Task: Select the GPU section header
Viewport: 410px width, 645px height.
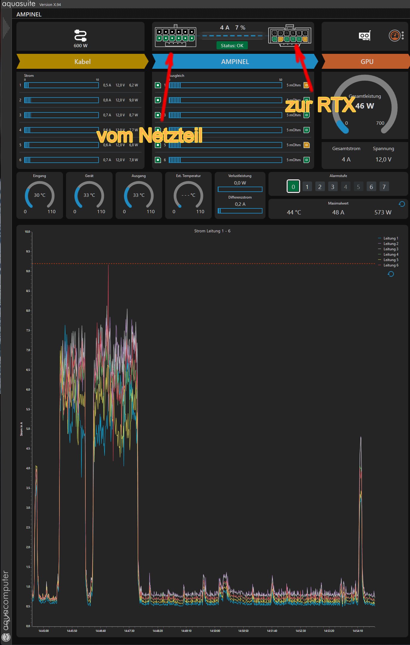Action: coord(366,62)
